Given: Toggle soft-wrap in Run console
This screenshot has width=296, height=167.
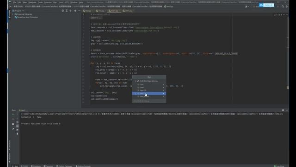Looking at the screenshot, I should [18, 122].
